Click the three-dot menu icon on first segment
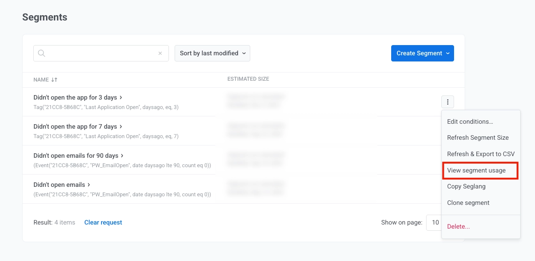Image resolution: width=535 pixels, height=261 pixels. pyautogui.click(x=447, y=102)
